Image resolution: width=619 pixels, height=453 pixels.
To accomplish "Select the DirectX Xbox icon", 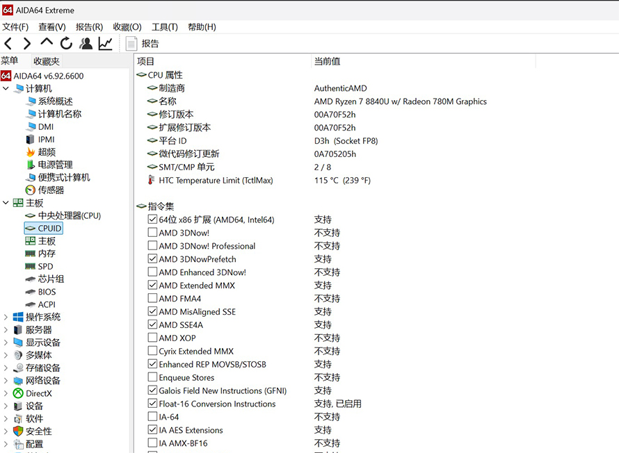I will click(18, 393).
